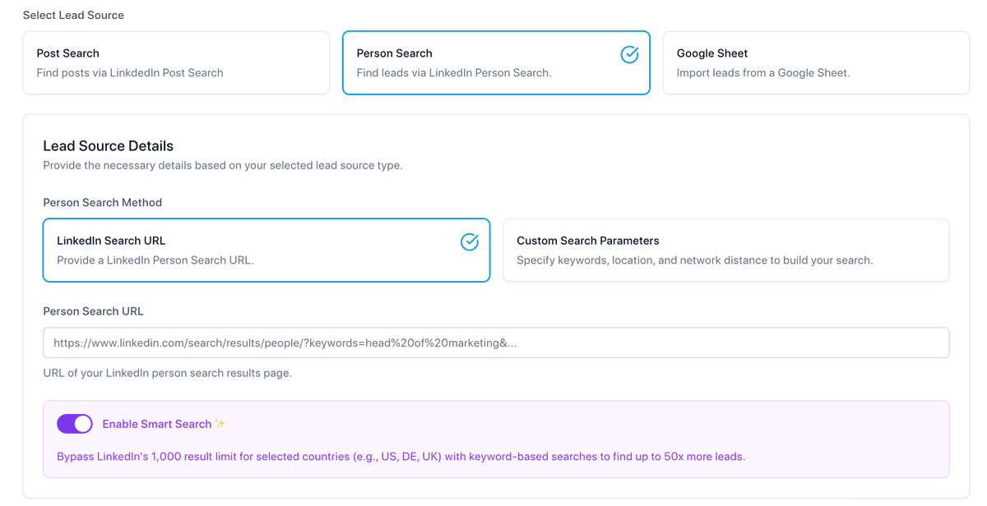Select the Post Search lead source card
The width and height of the screenshot is (987, 506).
click(x=176, y=62)
